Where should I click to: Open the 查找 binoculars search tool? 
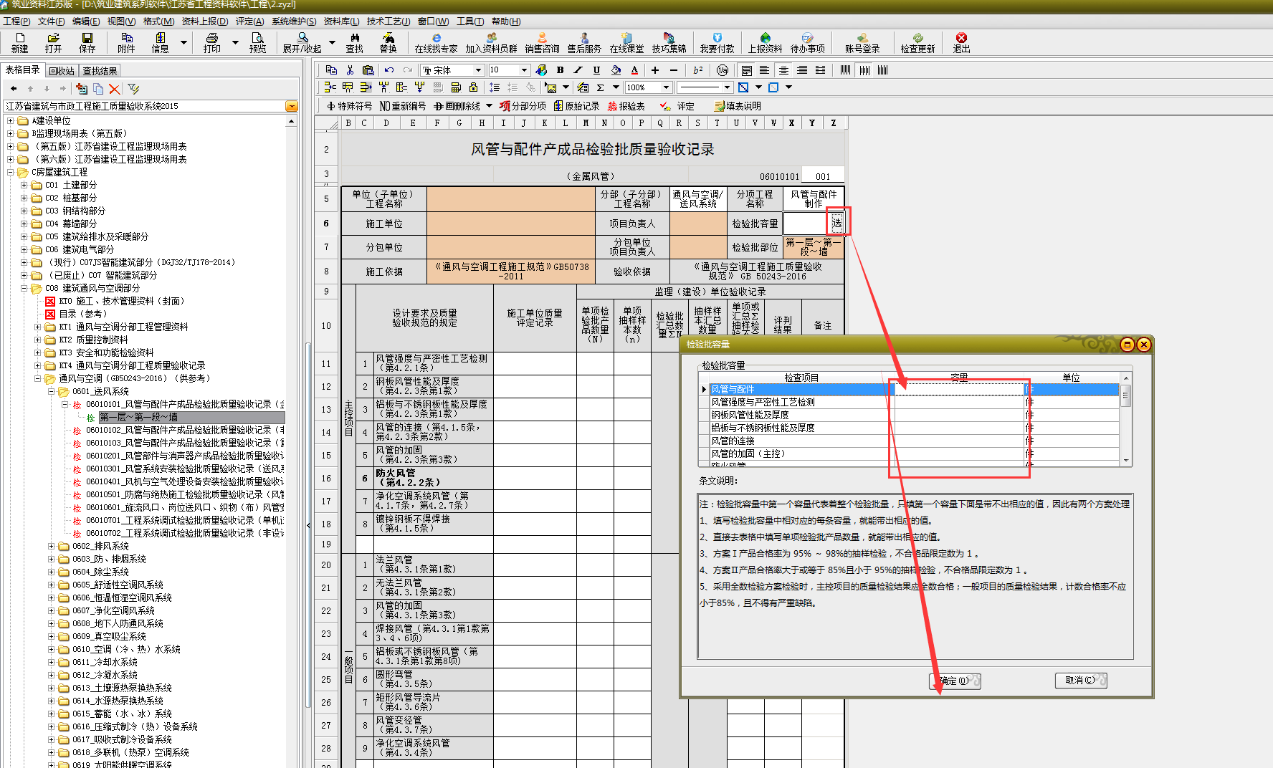point(354,42)
